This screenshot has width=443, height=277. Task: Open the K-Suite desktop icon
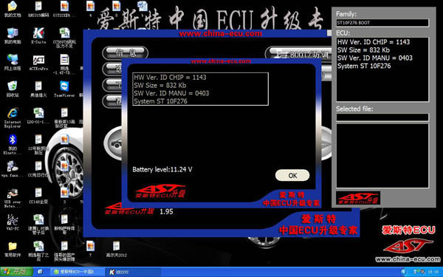point(38,36)
